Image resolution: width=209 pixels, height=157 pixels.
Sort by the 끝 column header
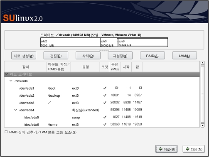(x=137, y=67)
